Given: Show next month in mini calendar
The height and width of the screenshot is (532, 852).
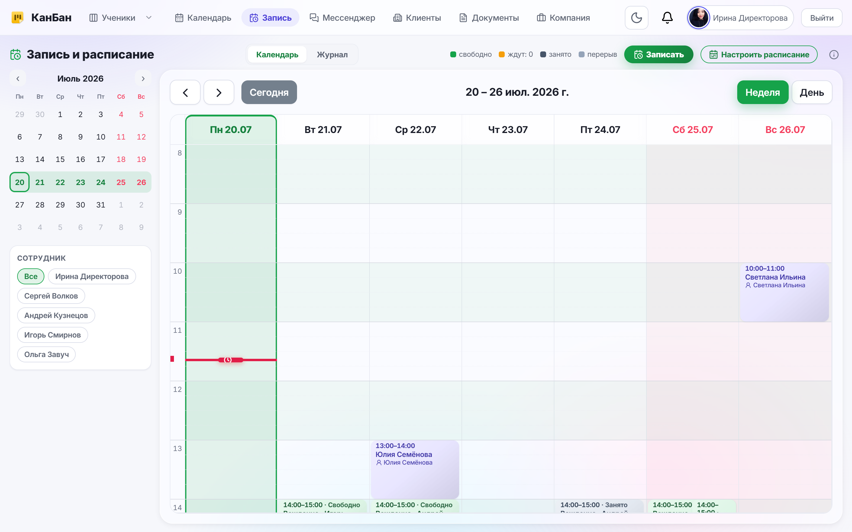Looking at the screenshot, I should pyautogui.click(x=143, y=78).
